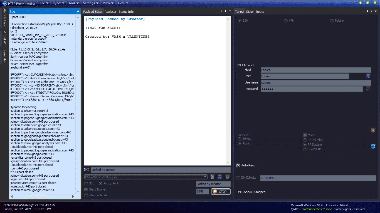Open the Virtual Wifi side tab

coord(4,38)
